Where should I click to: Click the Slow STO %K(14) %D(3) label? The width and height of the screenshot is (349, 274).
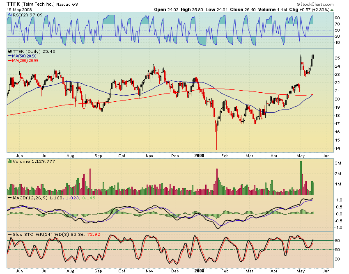(41, 234)
